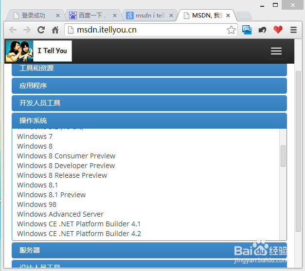Open Windows 8.1 Preview

(x=52, y=195)
